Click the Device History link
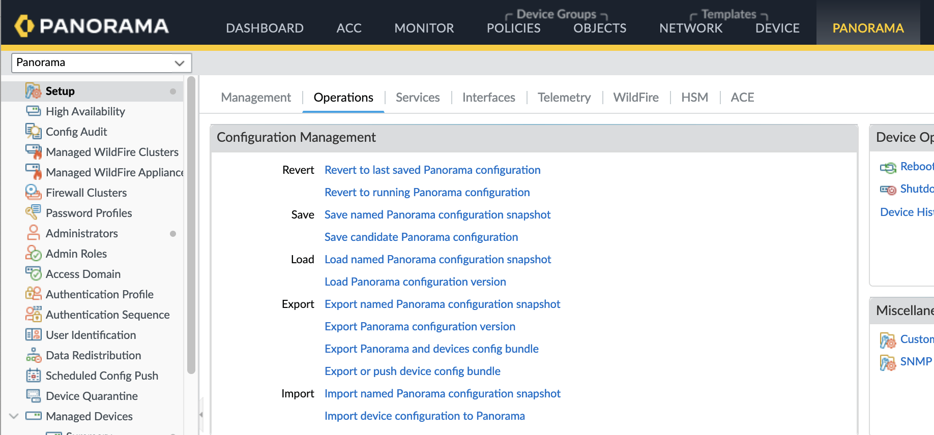 [x=907, y=212]
